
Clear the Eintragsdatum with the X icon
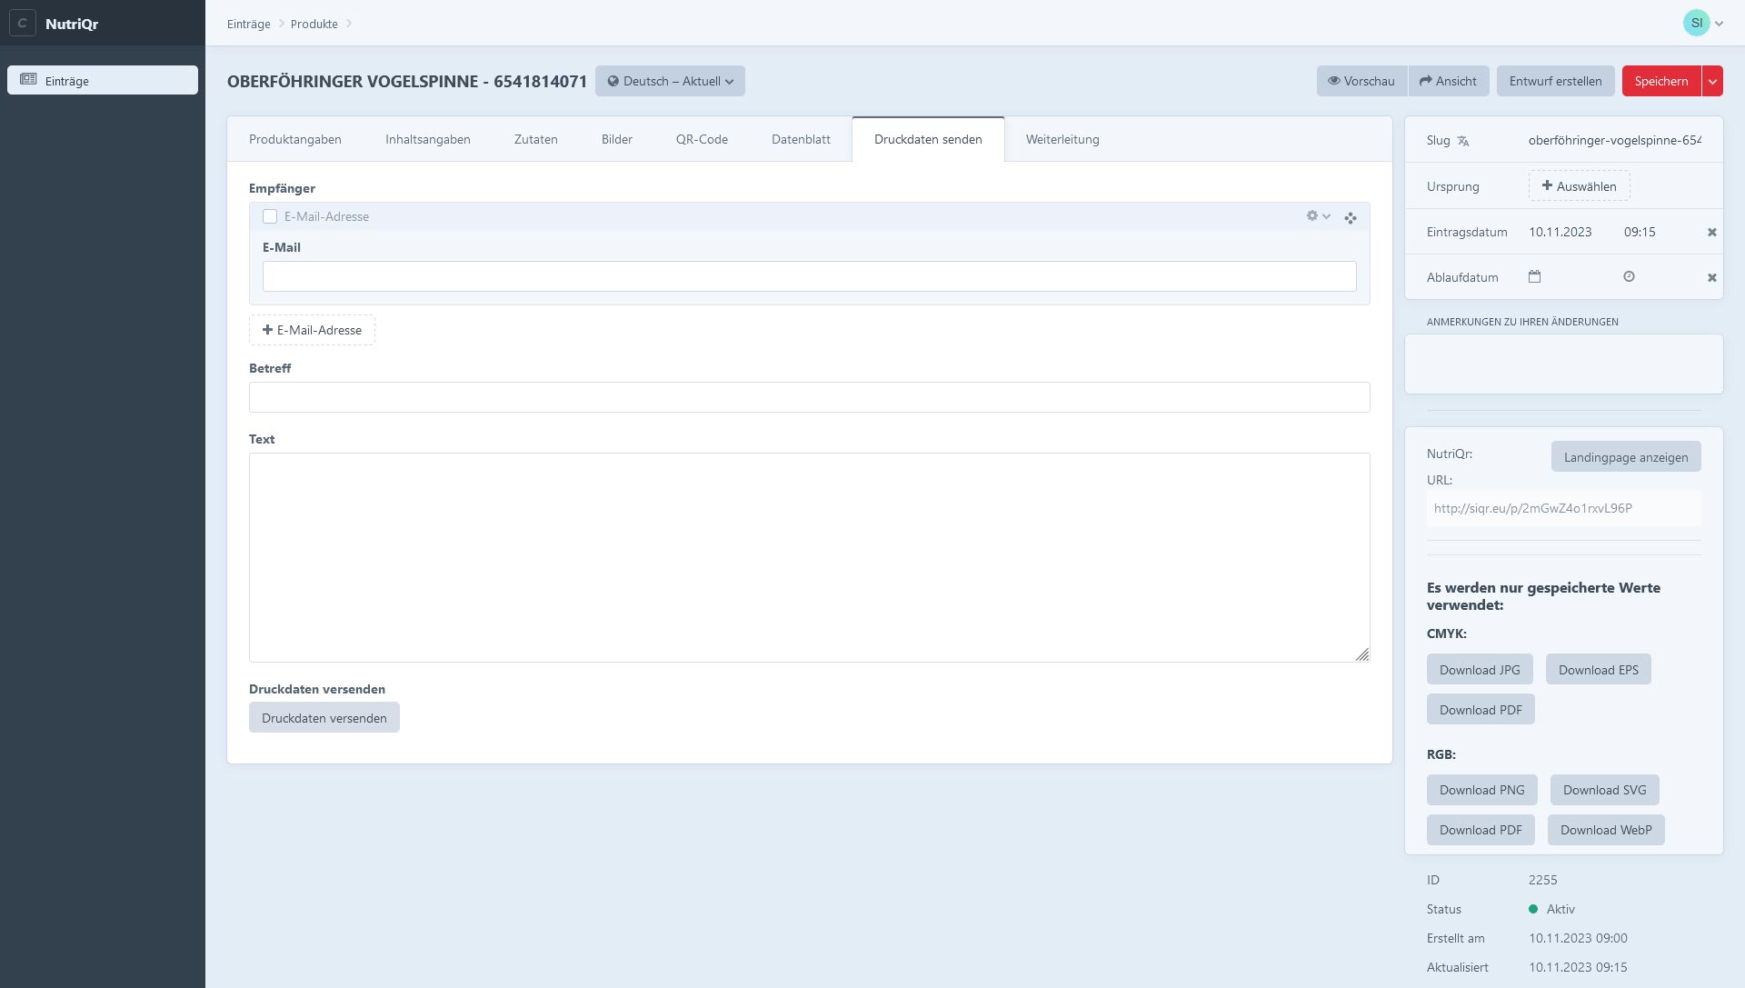(x=1711, y=233)
